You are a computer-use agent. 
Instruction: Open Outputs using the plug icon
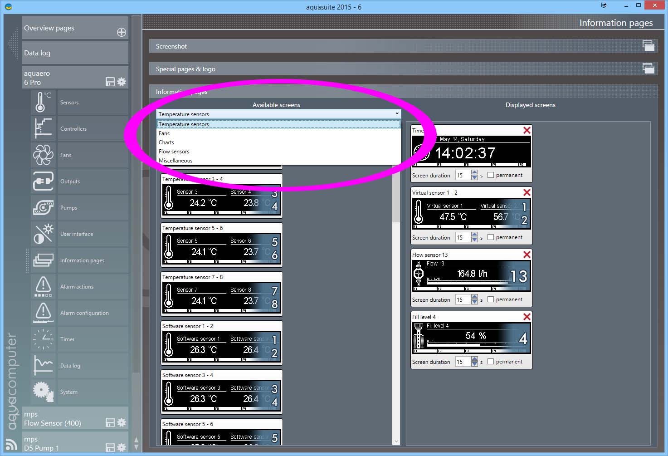pyautogui.click(x=43, y=181)
